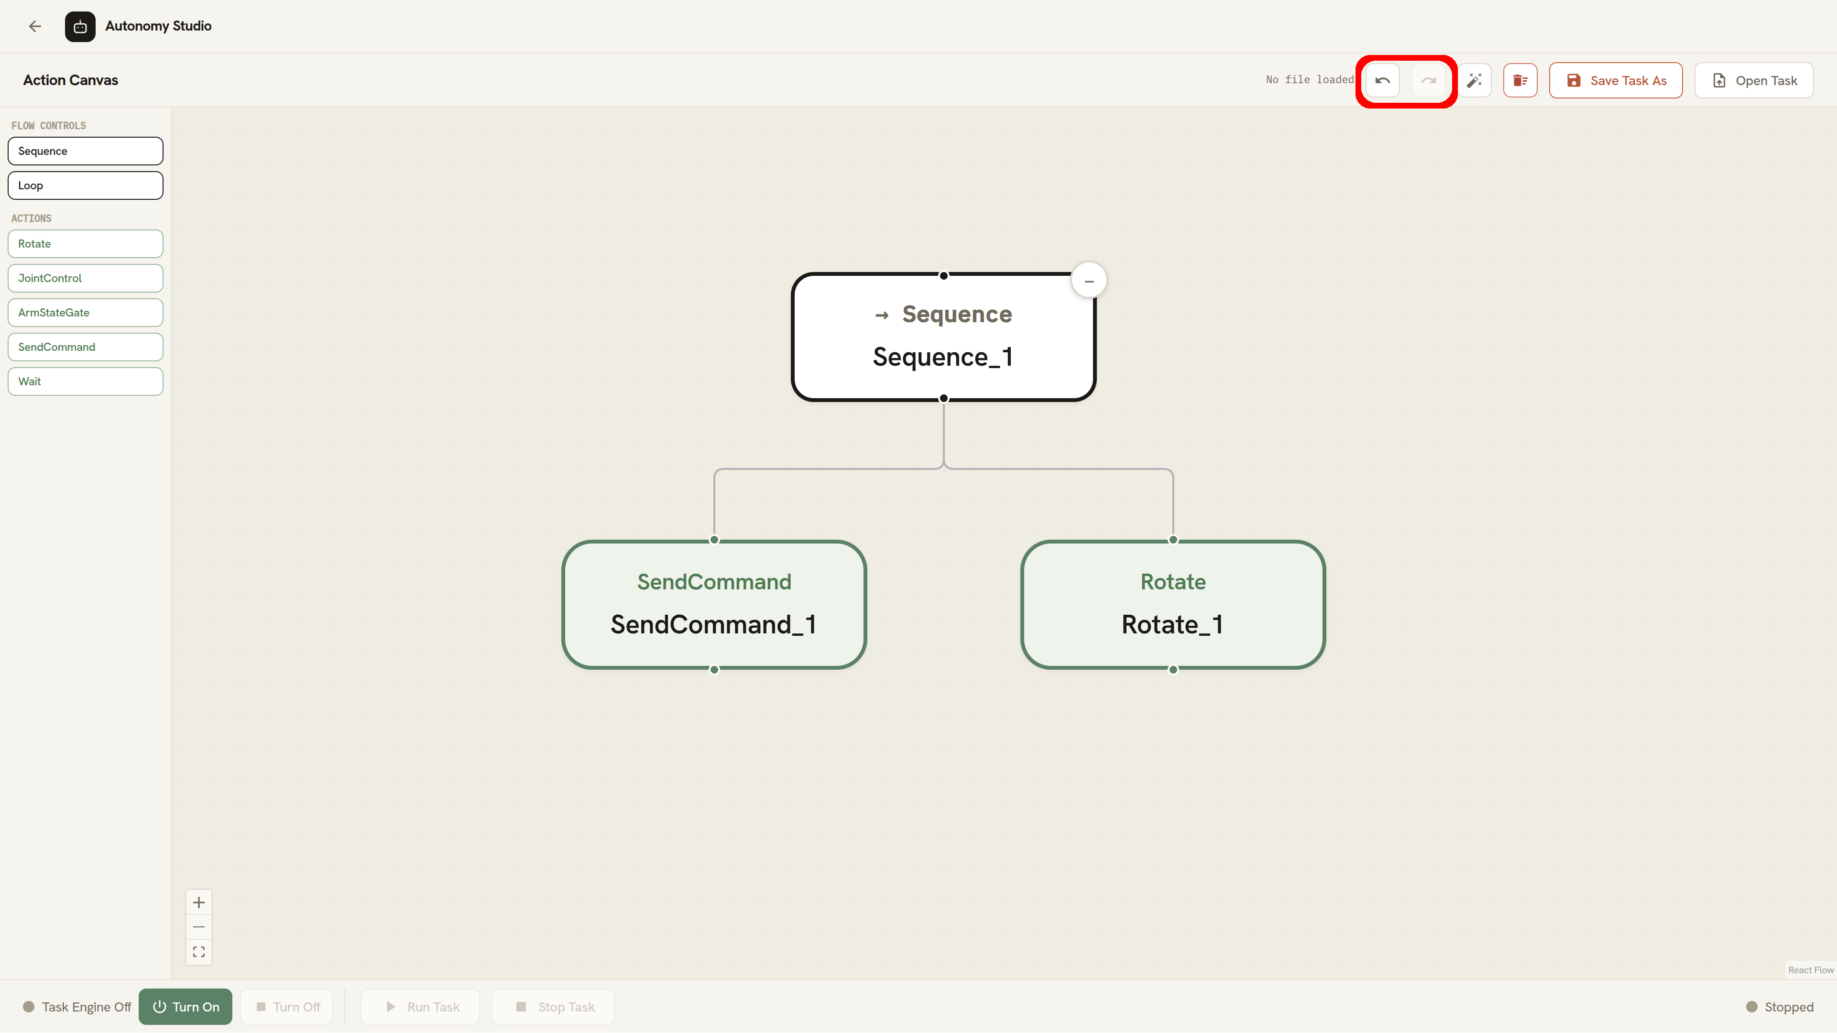Viewport: 1837px width, 1033px height.
Task: Pick the JointControl action block
Action: (x=86, y=278)
